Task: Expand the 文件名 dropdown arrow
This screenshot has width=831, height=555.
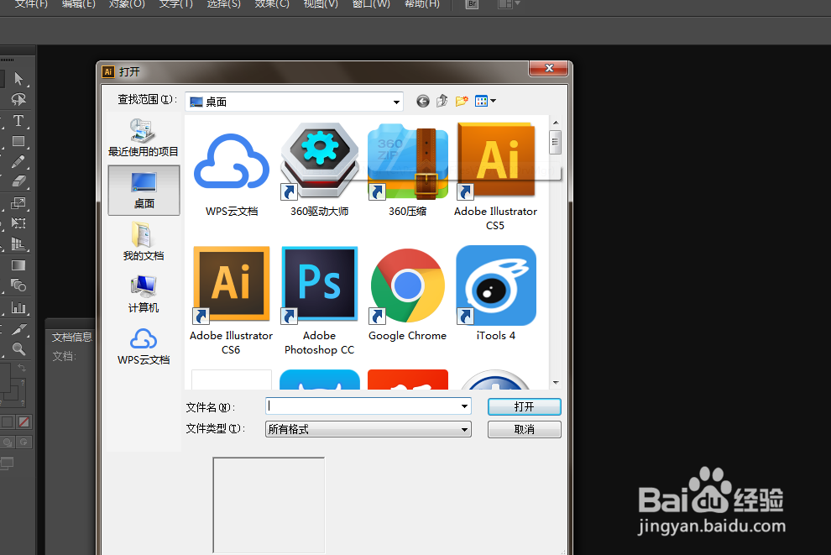Action: click(x=464, y=406)
